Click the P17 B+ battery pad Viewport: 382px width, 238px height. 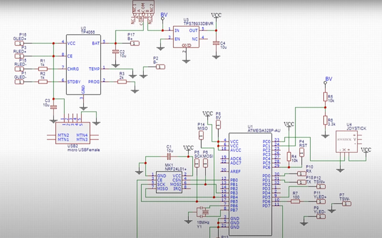(135, 43)
